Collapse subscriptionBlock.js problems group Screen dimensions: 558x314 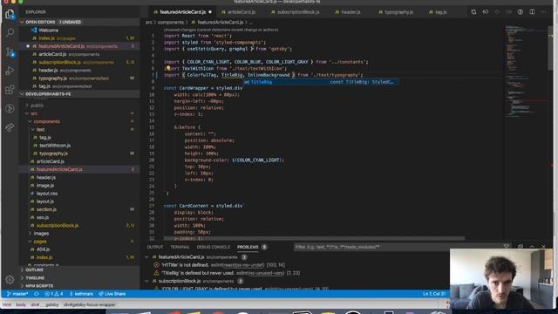[x=147, y=281]
